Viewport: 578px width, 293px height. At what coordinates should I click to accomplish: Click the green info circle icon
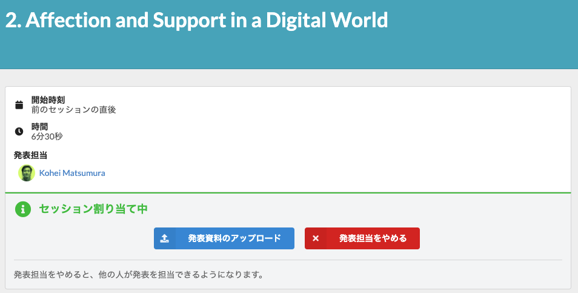click(x=23, y=209)
